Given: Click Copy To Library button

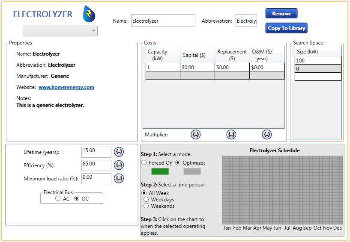Looking at the screenshot, I should [286, 28].
